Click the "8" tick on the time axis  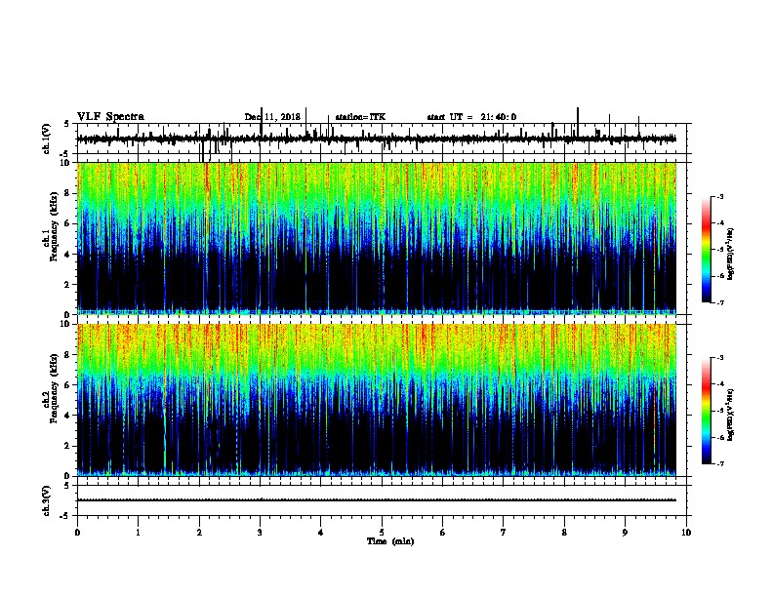click(x=564, y=533)
